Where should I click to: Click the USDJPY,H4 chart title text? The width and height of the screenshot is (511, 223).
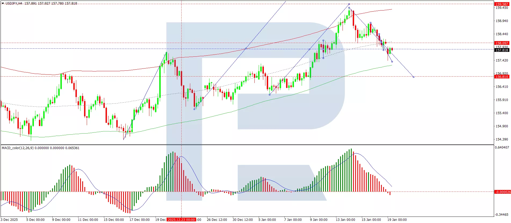point(14,3)
